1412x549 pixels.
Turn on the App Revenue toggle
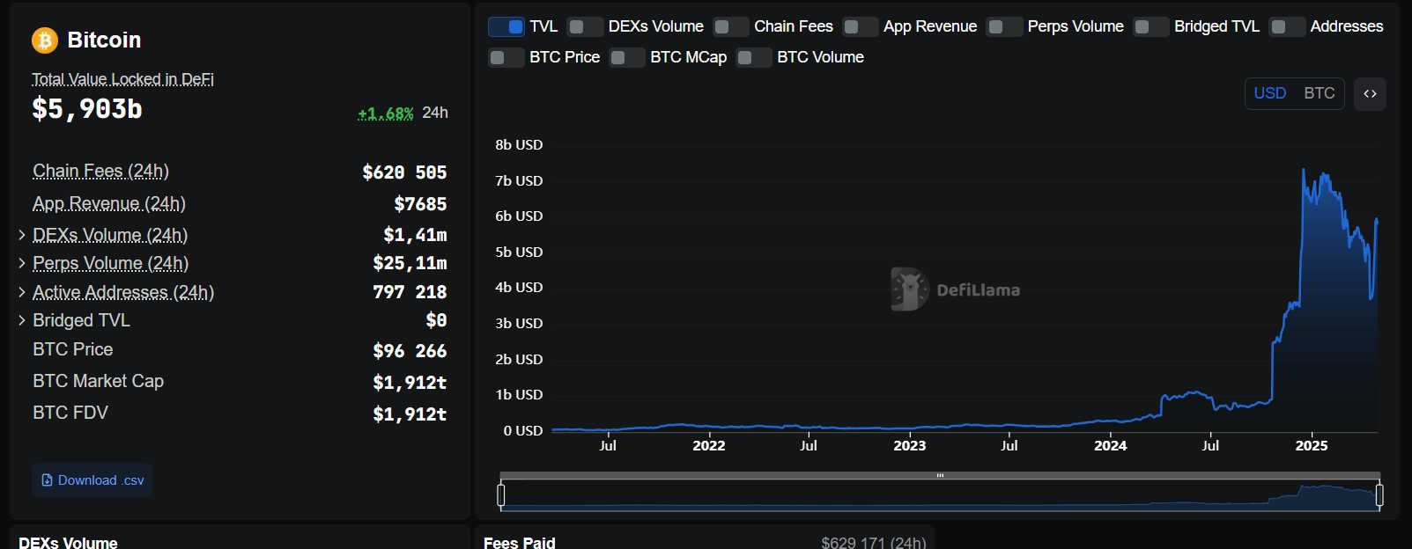(861, 26)
